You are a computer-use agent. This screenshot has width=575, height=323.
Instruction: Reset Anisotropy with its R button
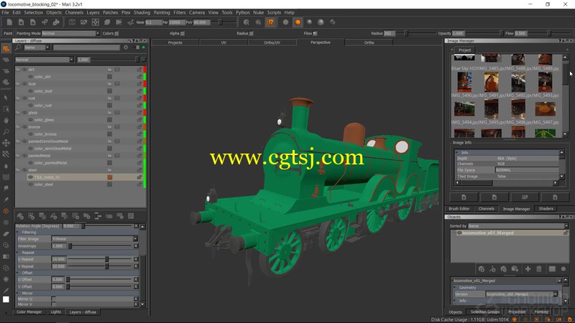136,246
